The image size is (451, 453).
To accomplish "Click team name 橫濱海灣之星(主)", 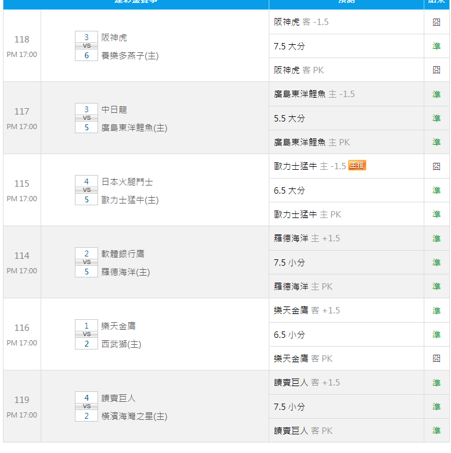I will [x=134, y=416].
